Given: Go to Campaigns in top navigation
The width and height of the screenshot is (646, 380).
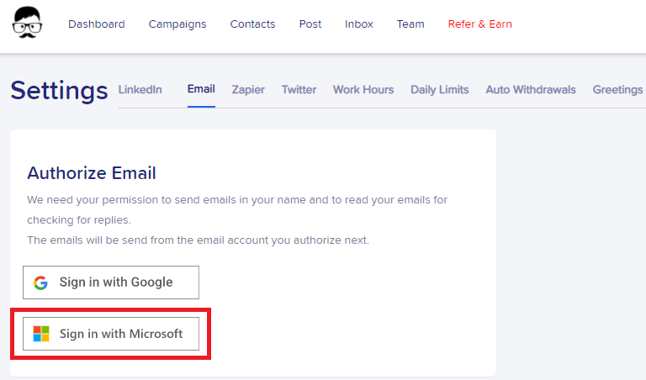Looking at the screenshot, I should [x=177, y=24].
